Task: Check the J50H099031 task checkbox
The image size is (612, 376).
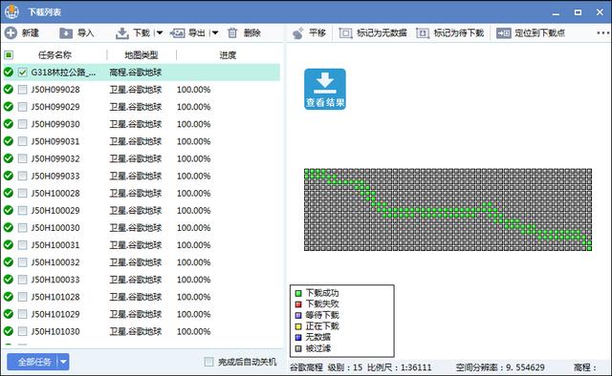Action: click(23, 141)
